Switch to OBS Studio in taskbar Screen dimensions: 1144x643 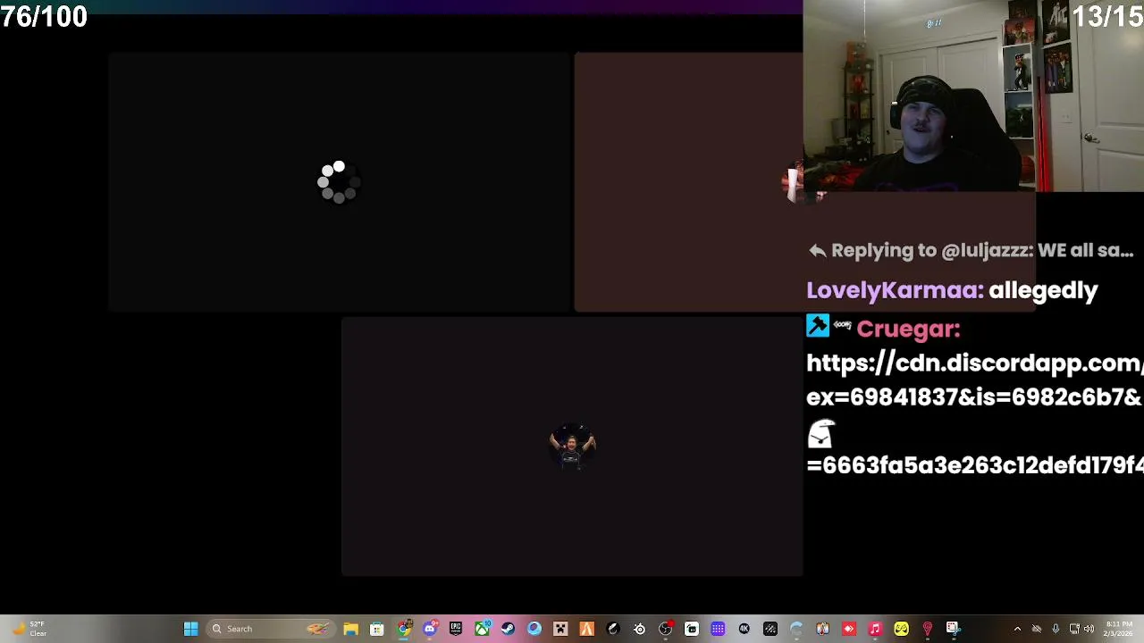pyautogui.click(x=666, y=629)
